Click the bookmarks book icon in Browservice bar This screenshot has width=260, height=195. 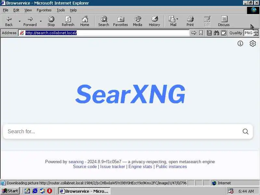click(x=209, y=33)
